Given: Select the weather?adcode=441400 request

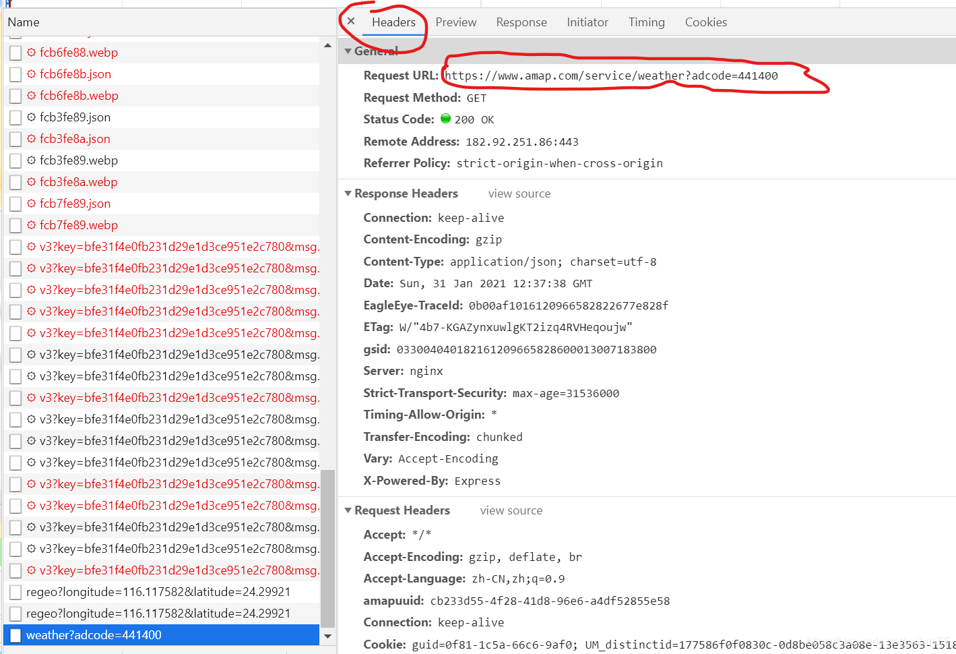Looking at the screenshot, I should point(162,635).
